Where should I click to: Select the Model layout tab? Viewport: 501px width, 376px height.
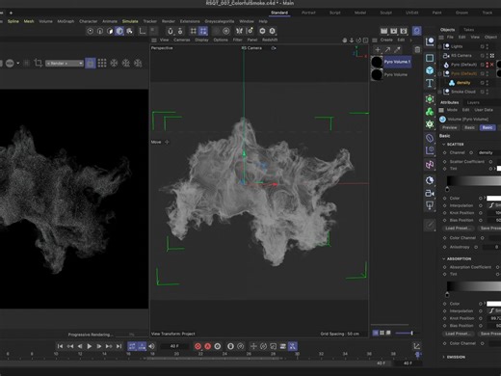360,13
